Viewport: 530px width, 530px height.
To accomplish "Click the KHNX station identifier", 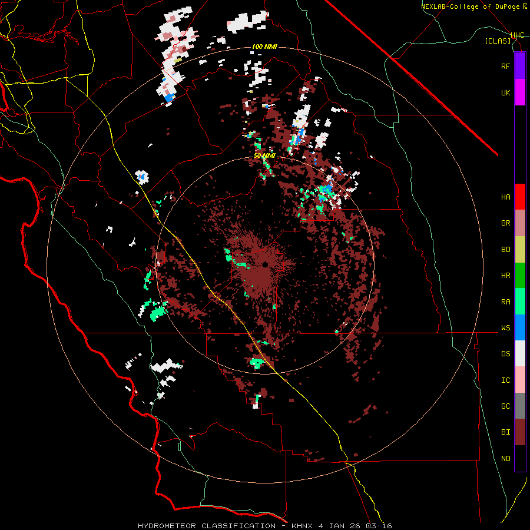I will click(x=303, y=526).
